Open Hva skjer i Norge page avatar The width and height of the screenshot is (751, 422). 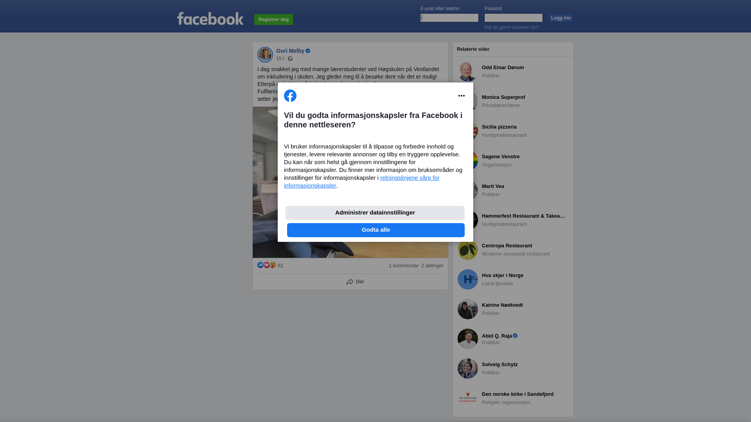[468, 279]
